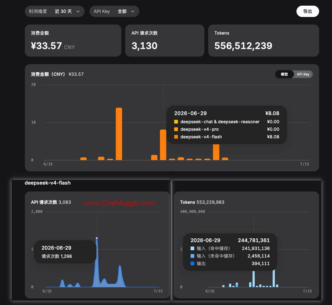Click the 请求次数 1,298 tooltip text
This screenshot has width=332, height=305.
click(x=57, y=256)
